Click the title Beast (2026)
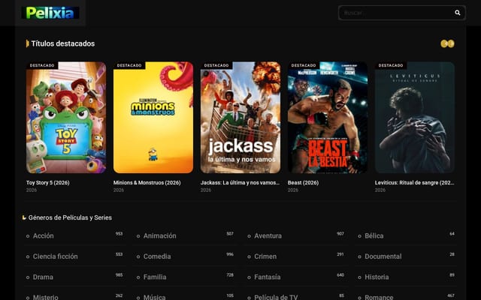This screenshot has width=481, height=300. click(303, 183)
